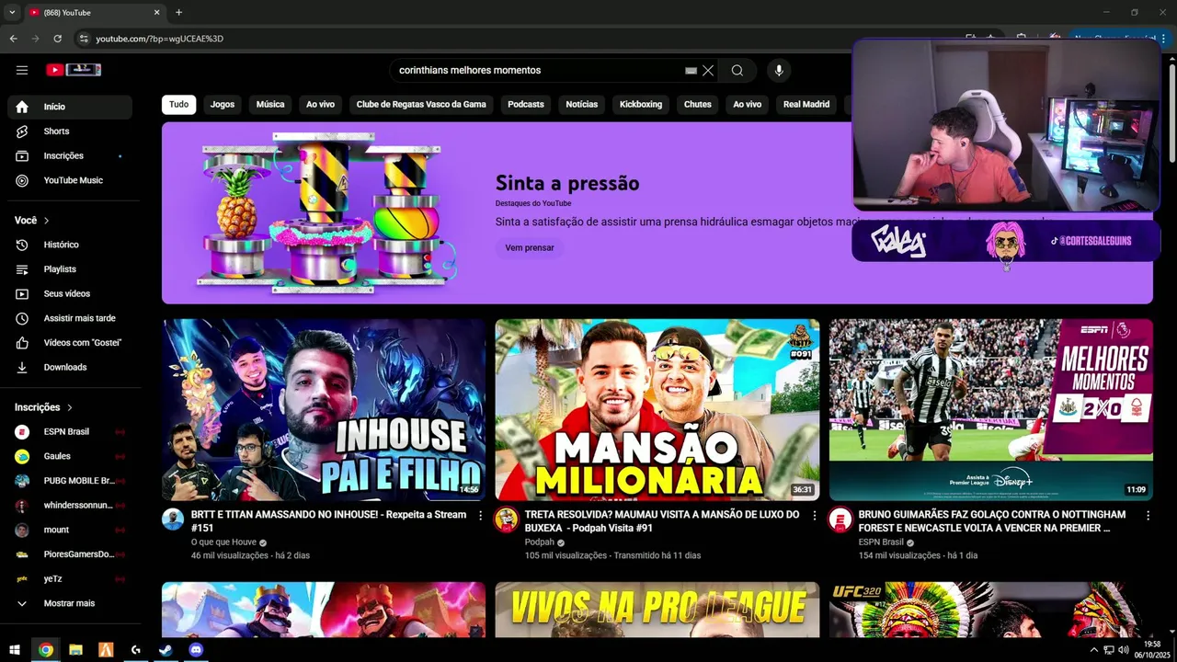Select the Música filter chip
The image size is (1177, 662).
click(270, 104)
